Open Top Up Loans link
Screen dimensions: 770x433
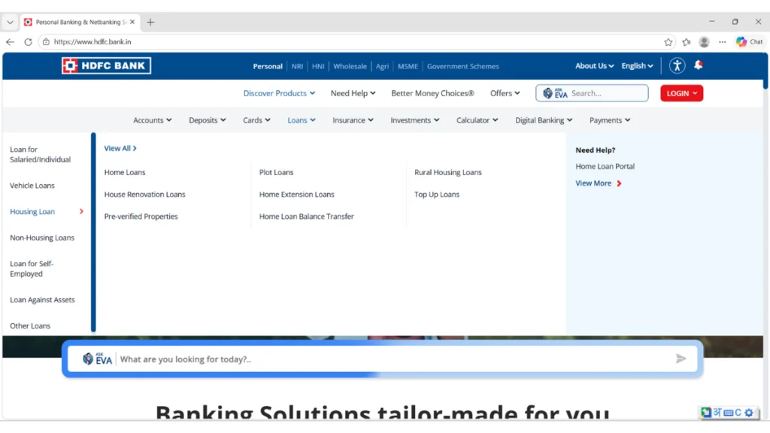tap(437, 195)
